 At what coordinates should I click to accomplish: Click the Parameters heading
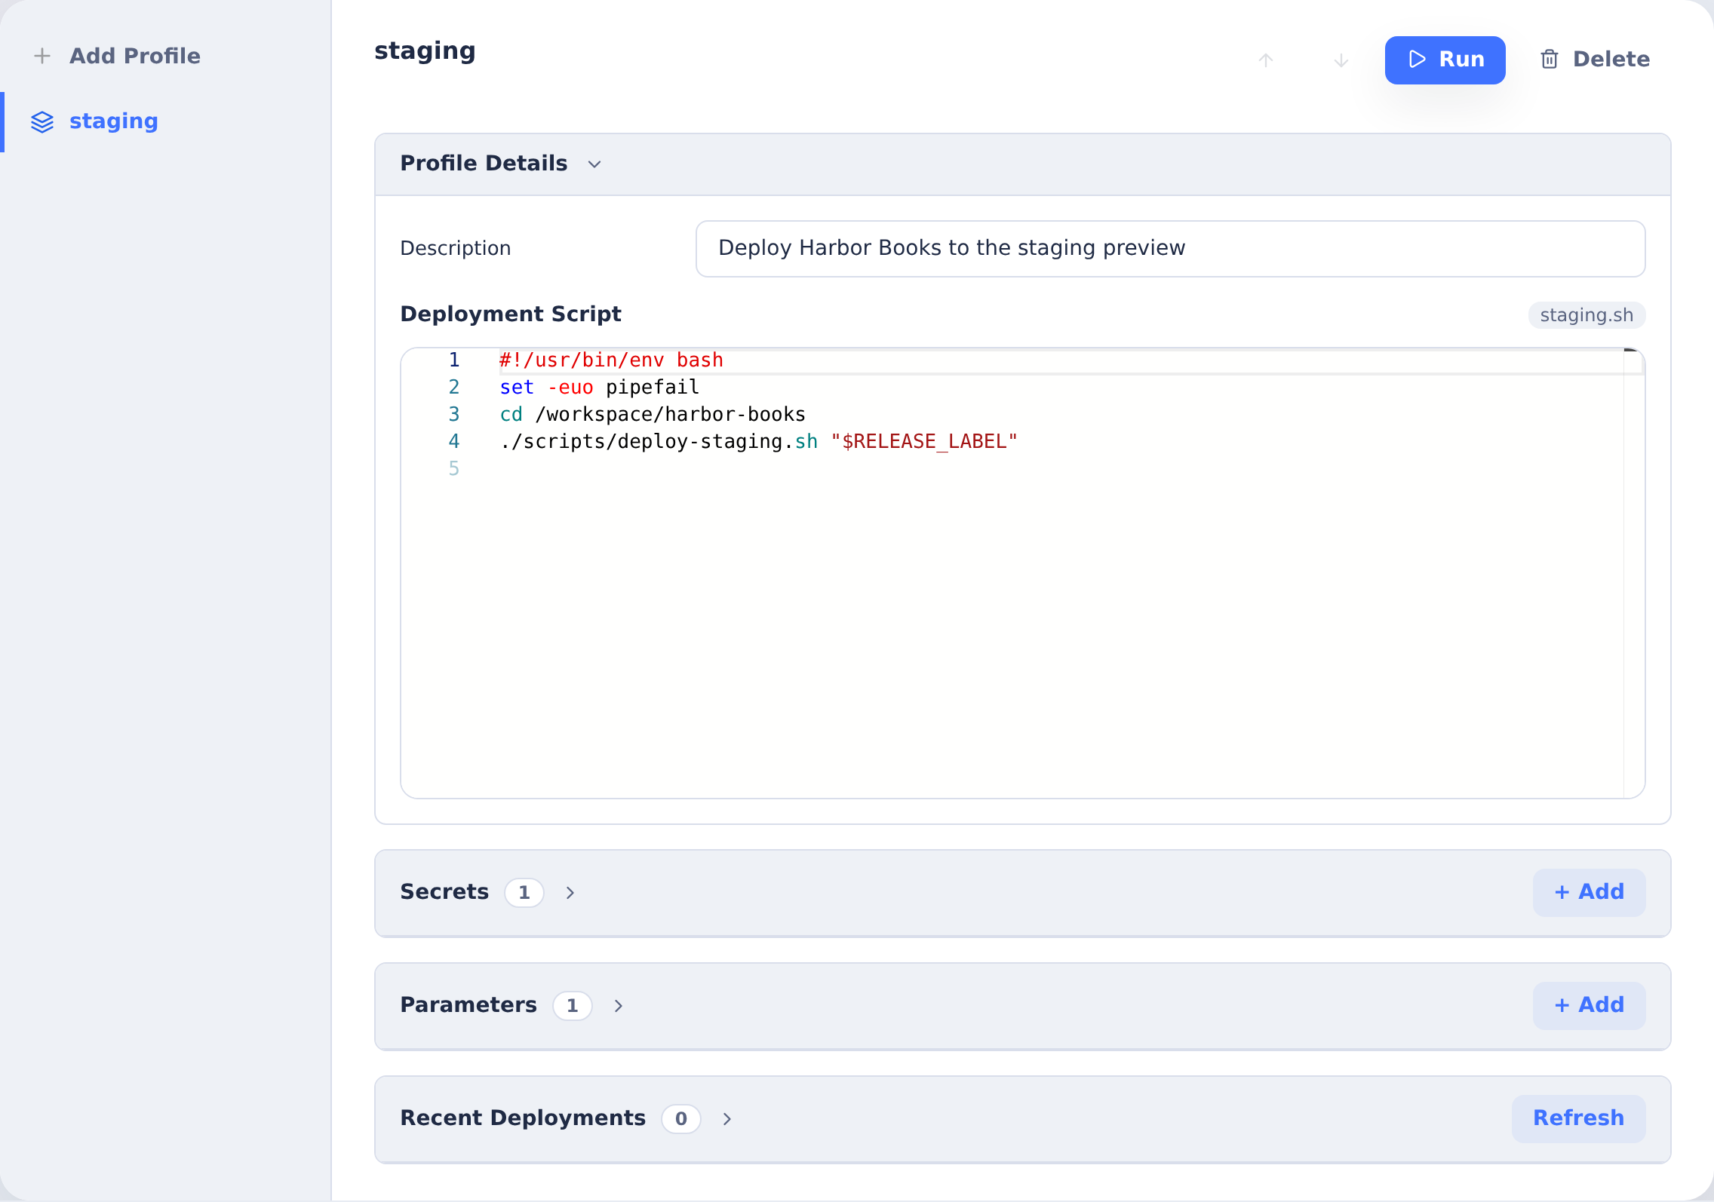click(x=468, y=1005)
